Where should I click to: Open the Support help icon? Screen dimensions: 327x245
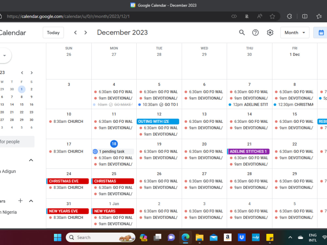(255, 32)
